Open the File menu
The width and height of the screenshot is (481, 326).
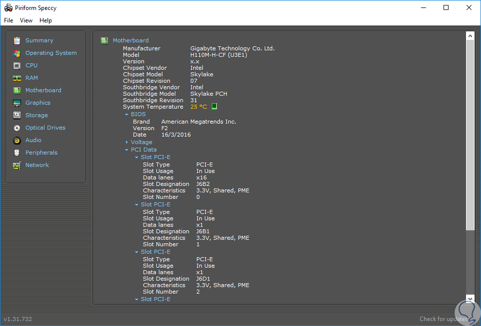tap(8, 20)
